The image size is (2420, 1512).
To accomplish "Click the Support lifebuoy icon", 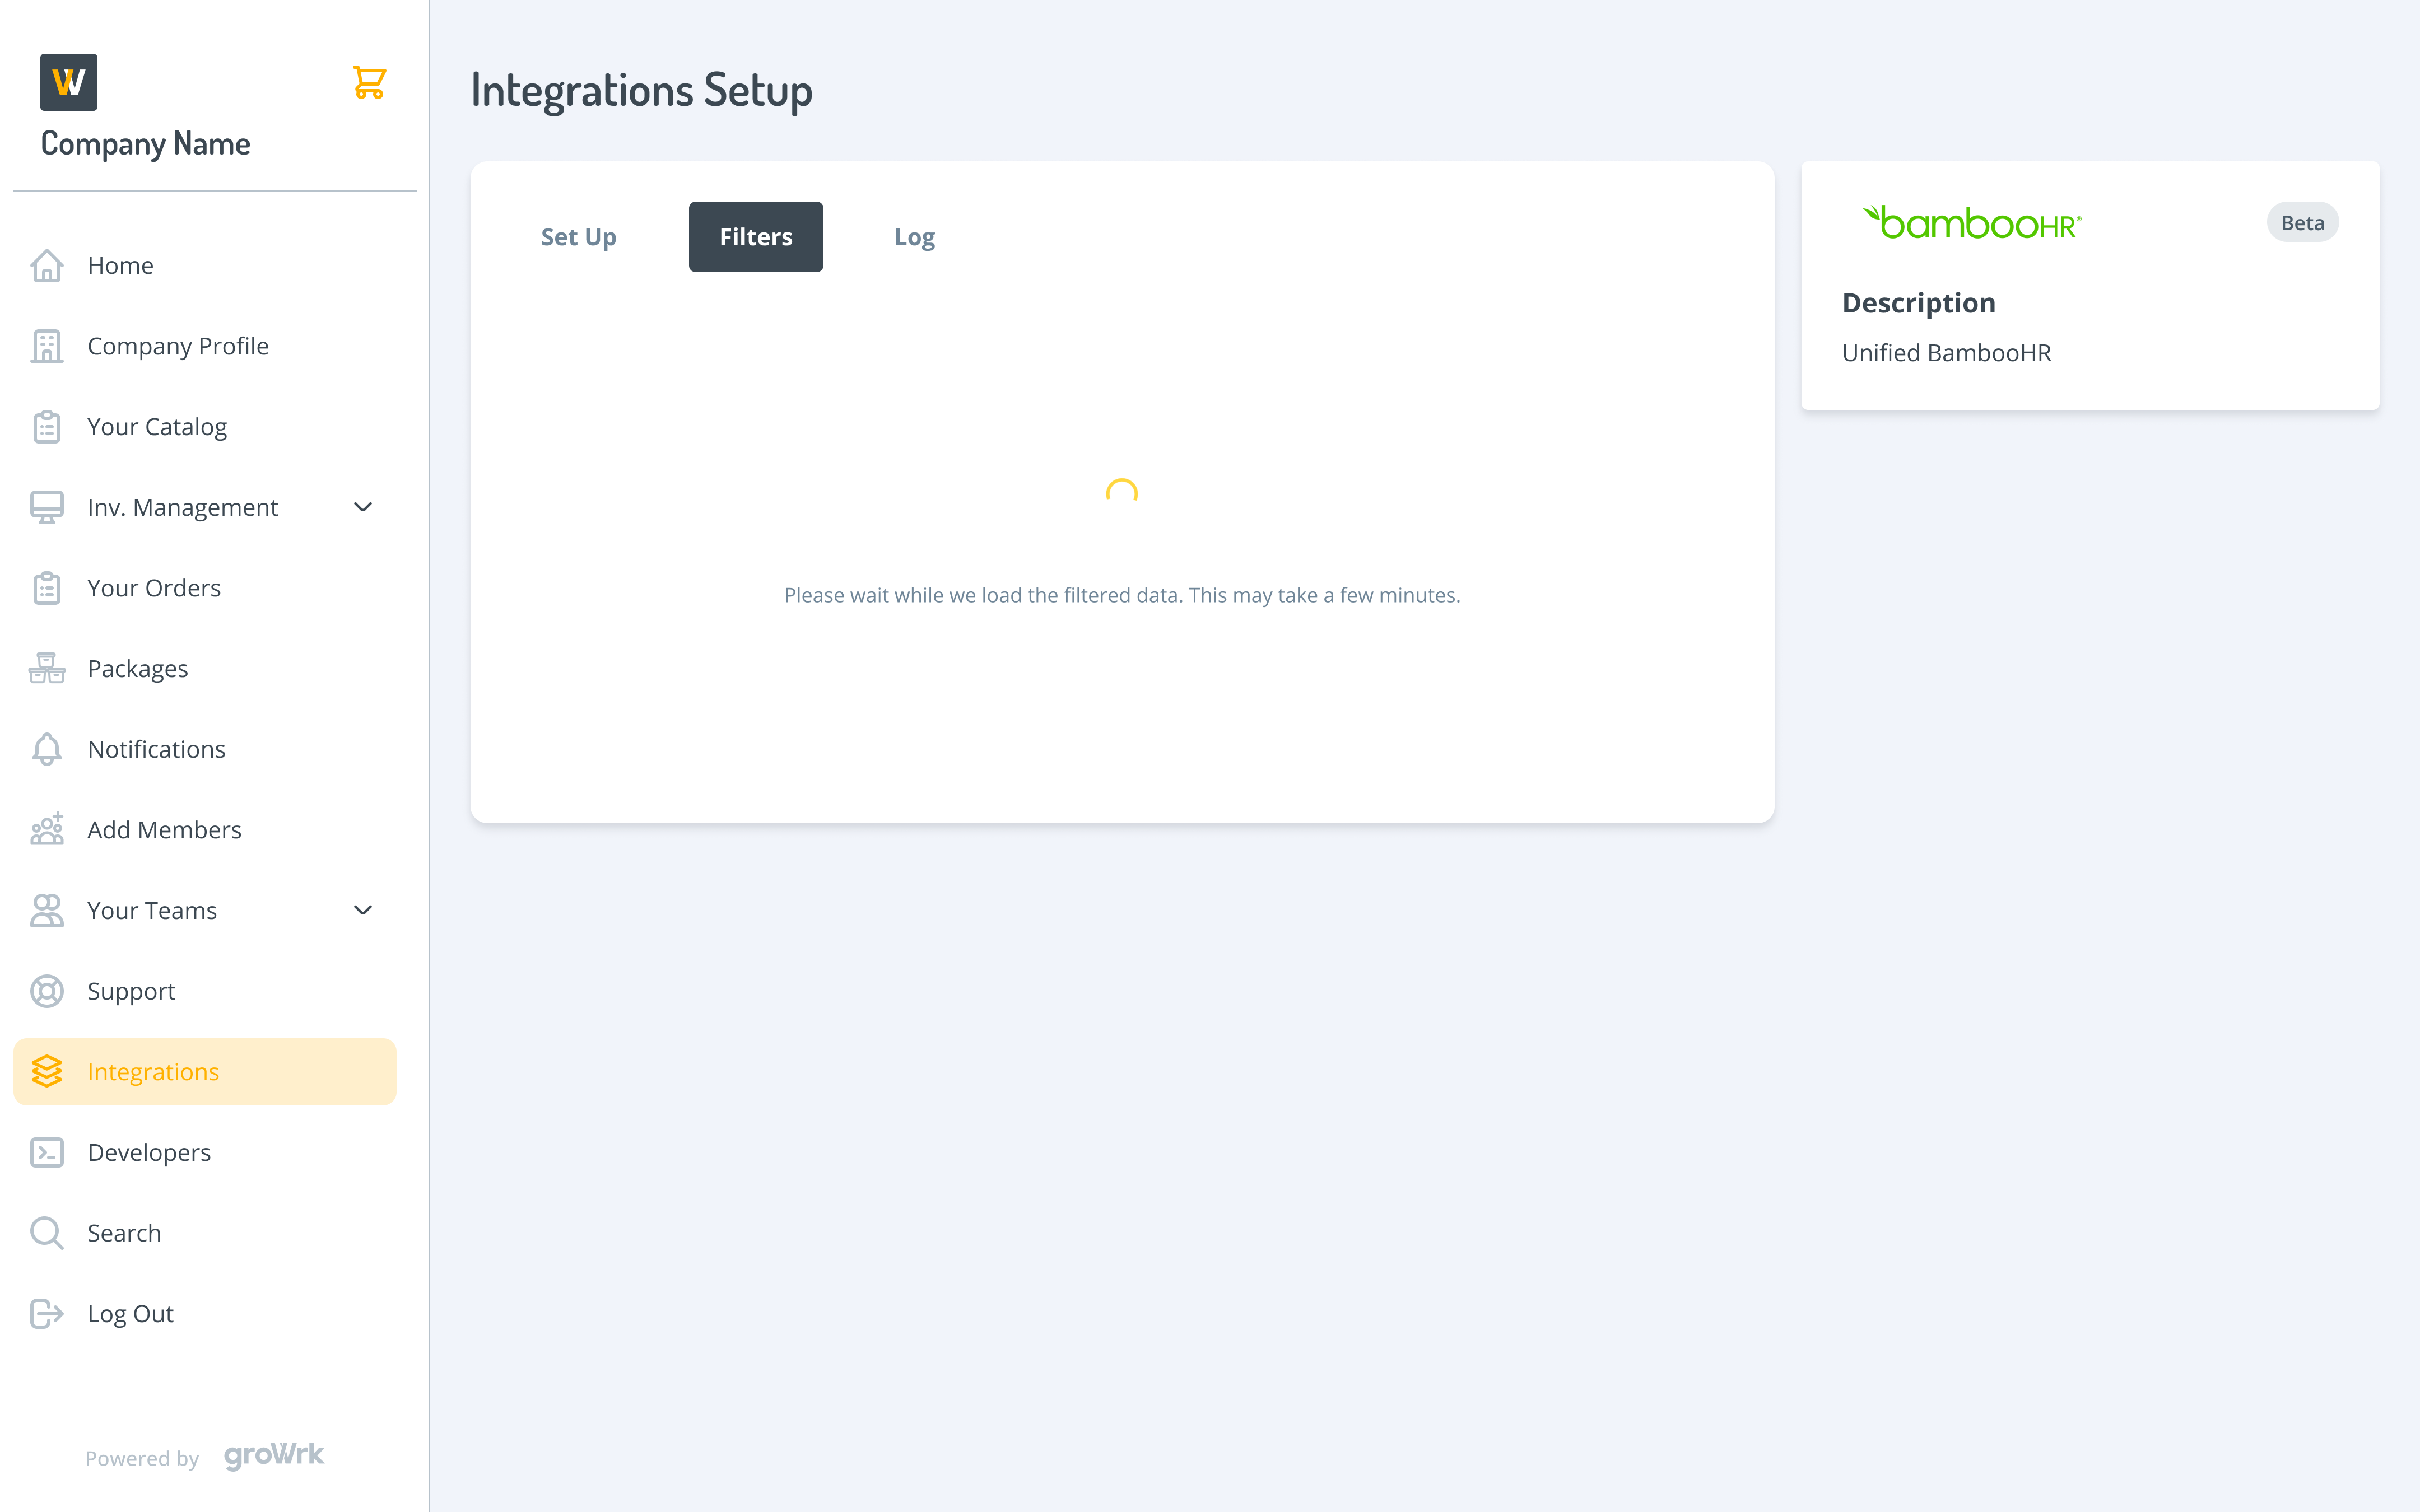I will click(x=46, y=991).
